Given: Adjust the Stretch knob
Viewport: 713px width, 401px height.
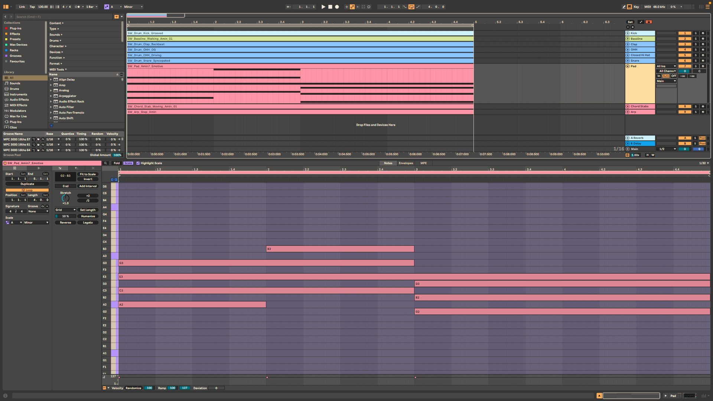Looking at the screenshot, I should [65, 198].
